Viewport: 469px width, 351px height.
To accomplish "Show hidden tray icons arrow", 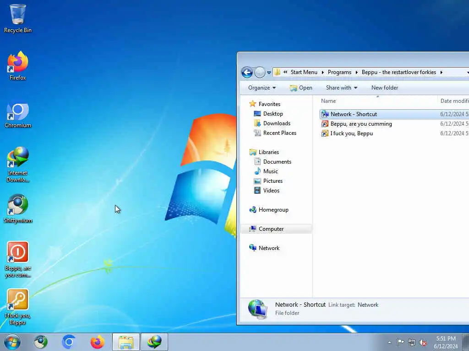I will 389,342.
